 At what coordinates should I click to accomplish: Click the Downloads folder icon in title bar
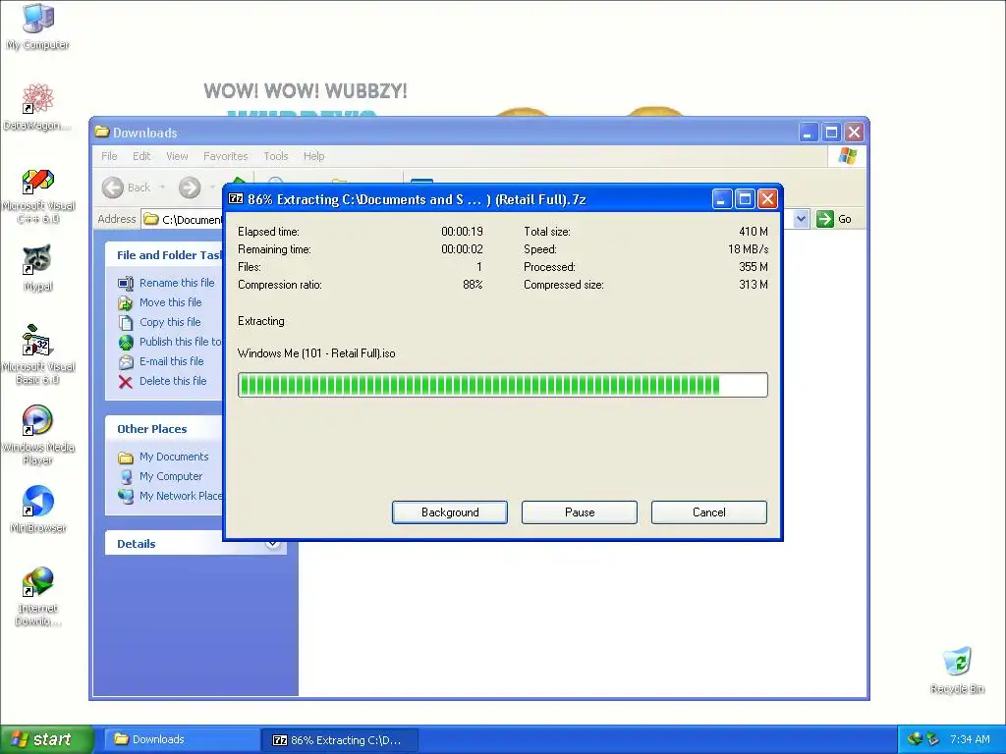click(x=102, y=133)
